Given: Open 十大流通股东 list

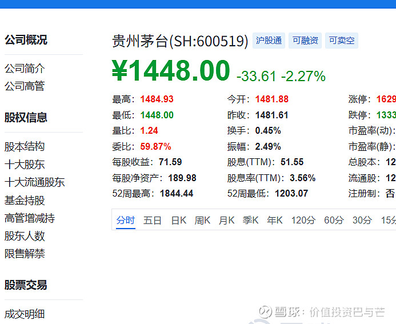Looking at the screenshot, I should click(35, 182).
